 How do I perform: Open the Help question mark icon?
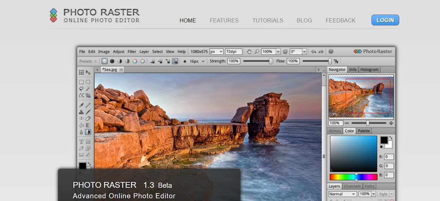[331, 52]
